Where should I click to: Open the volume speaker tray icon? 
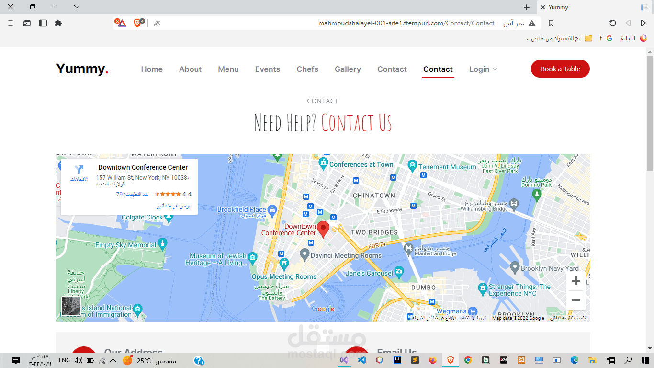click(x=79, y=360)
